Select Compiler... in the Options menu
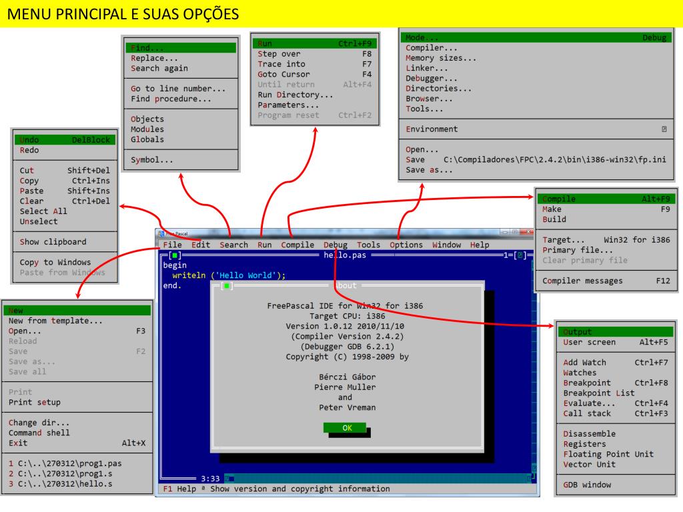The height and width of the screenshot is (512, 683). coord(536,48)
